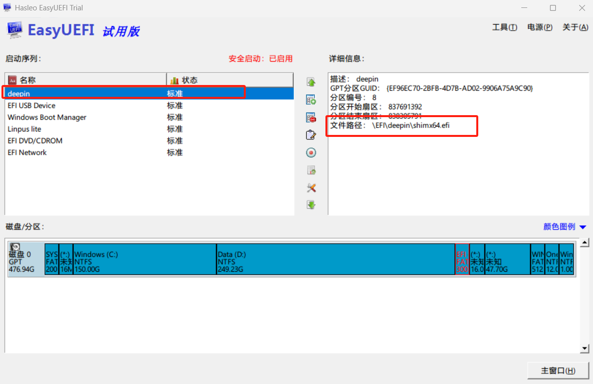The image size is (593, 384).
Task: Click the 安全启动: 已启用 status text
Action: click(x=261, y=59)
